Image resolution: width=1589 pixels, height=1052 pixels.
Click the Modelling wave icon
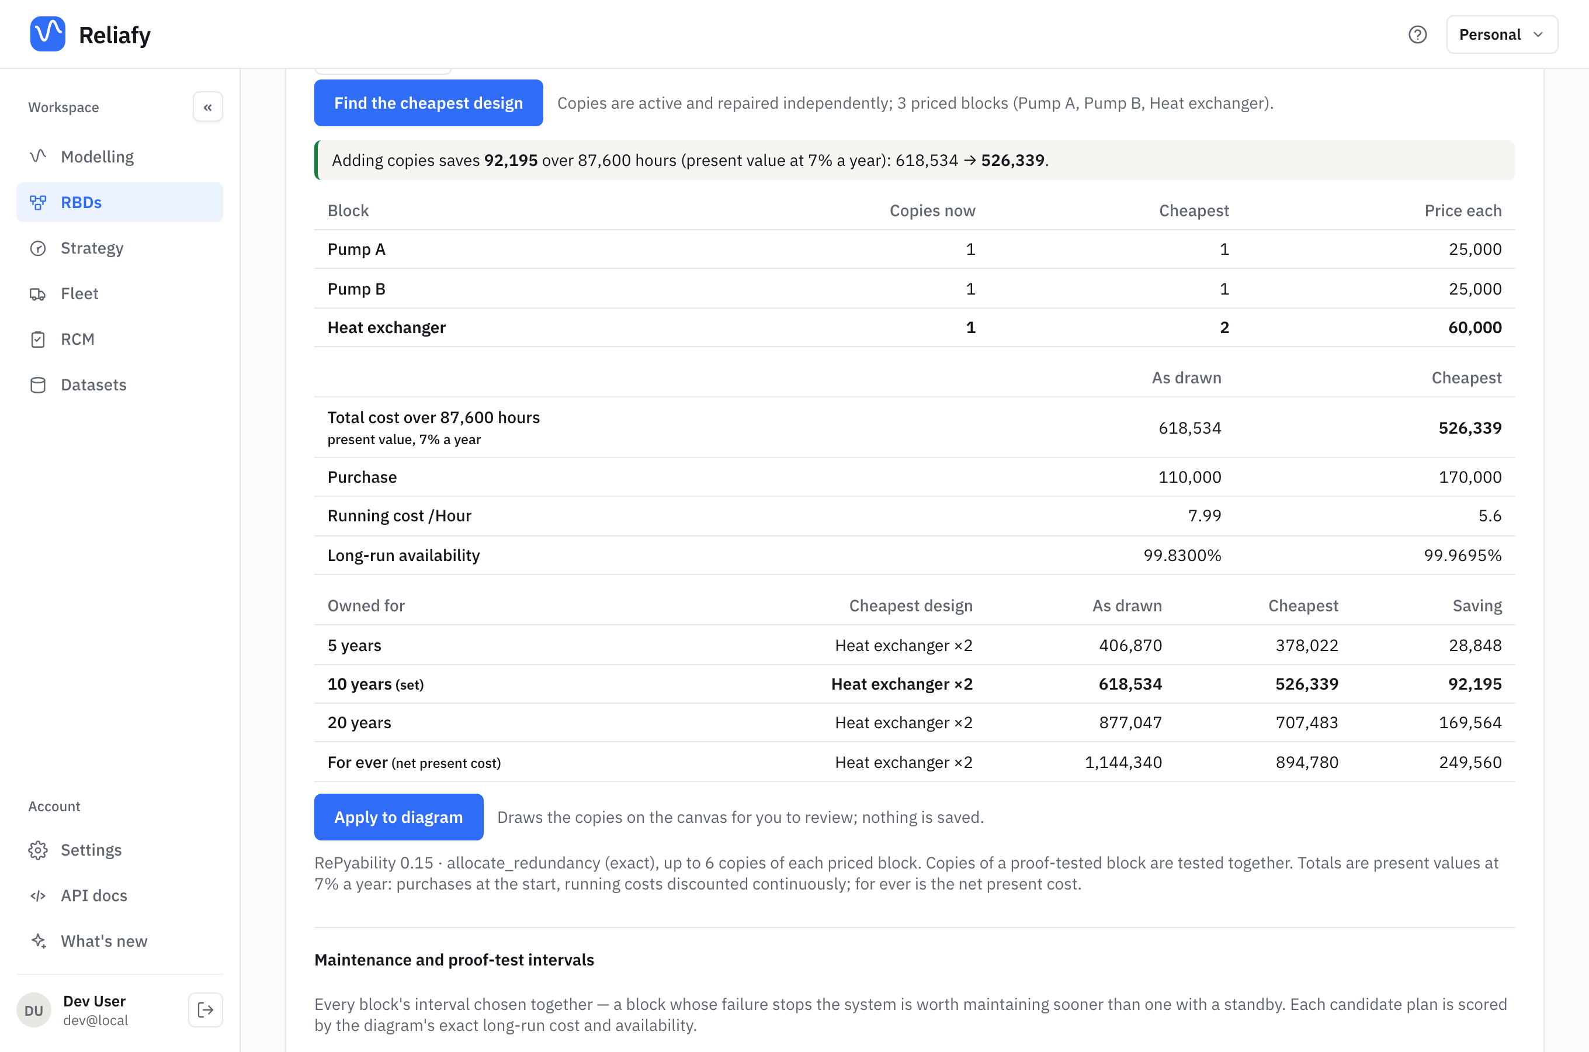click(38, 156)
